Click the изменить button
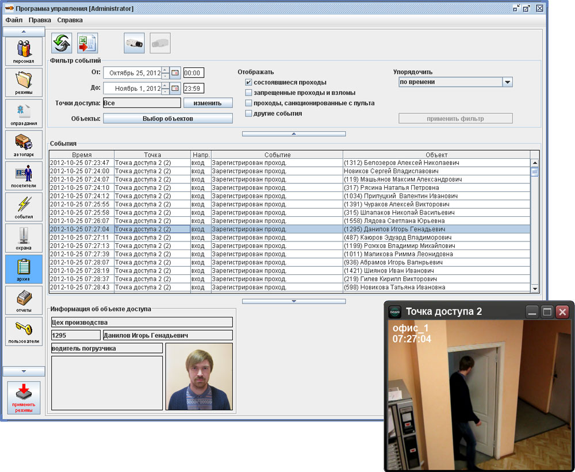Screen dimensions: 575x472 (208, 103)
